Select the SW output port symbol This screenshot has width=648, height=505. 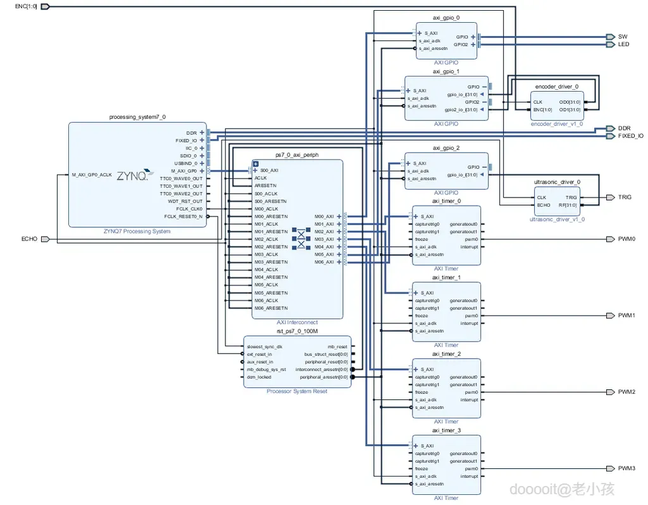coord(611,37)
